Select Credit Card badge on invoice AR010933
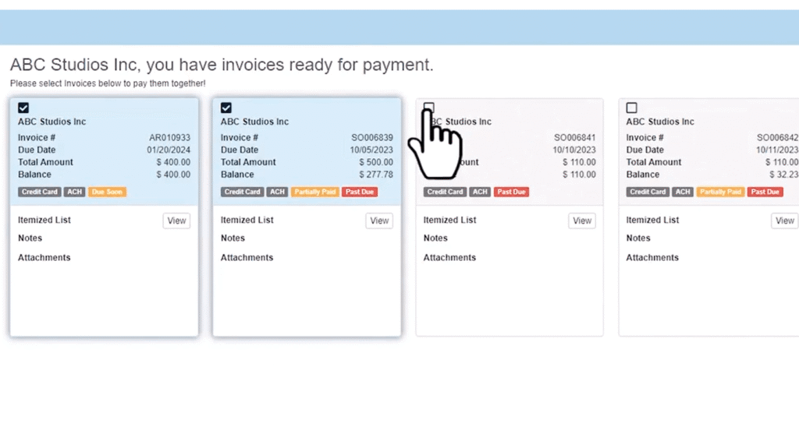The image size is (799, 441). point(39,192)
